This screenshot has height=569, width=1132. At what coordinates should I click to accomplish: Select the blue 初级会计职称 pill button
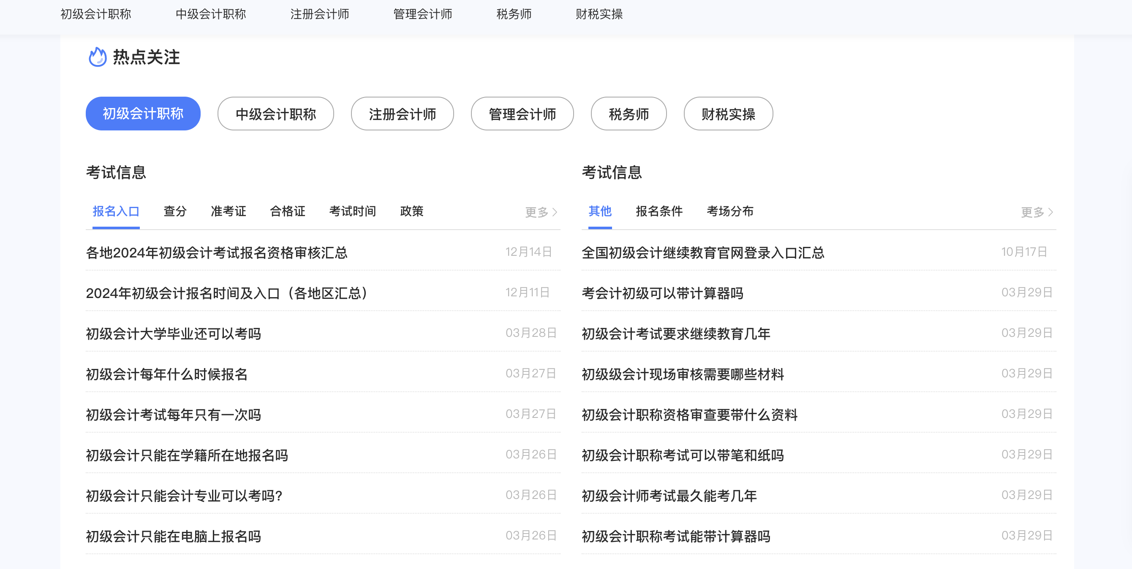point(143,114)
